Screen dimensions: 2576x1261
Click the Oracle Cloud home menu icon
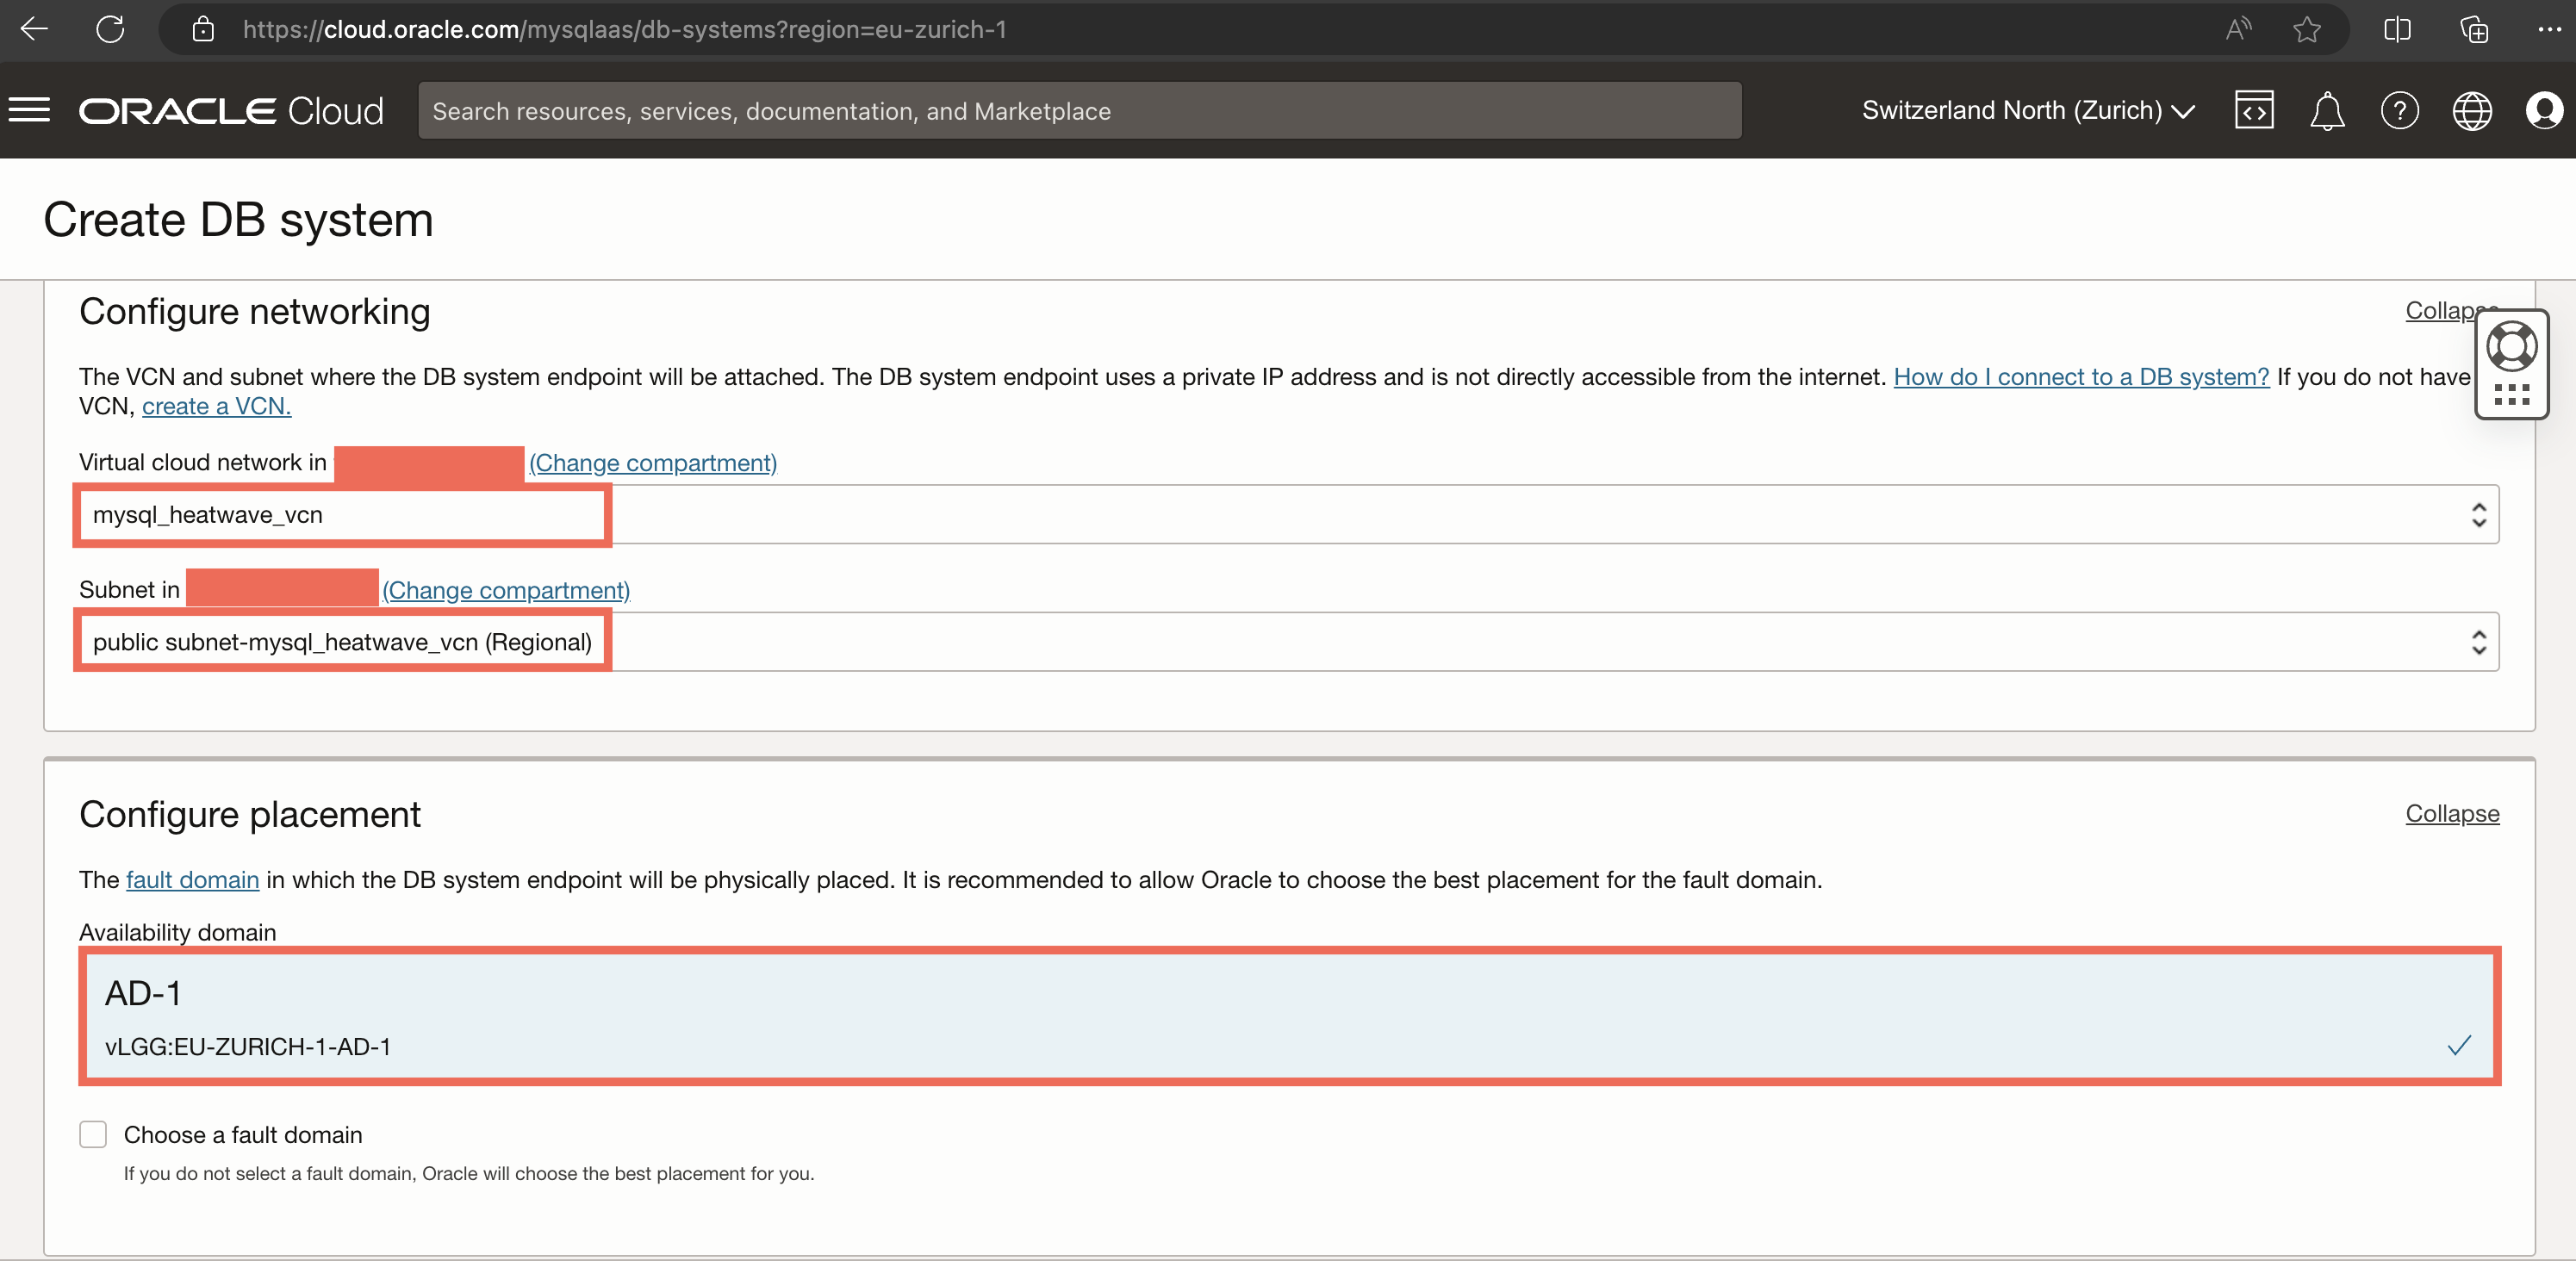point(29,110)
